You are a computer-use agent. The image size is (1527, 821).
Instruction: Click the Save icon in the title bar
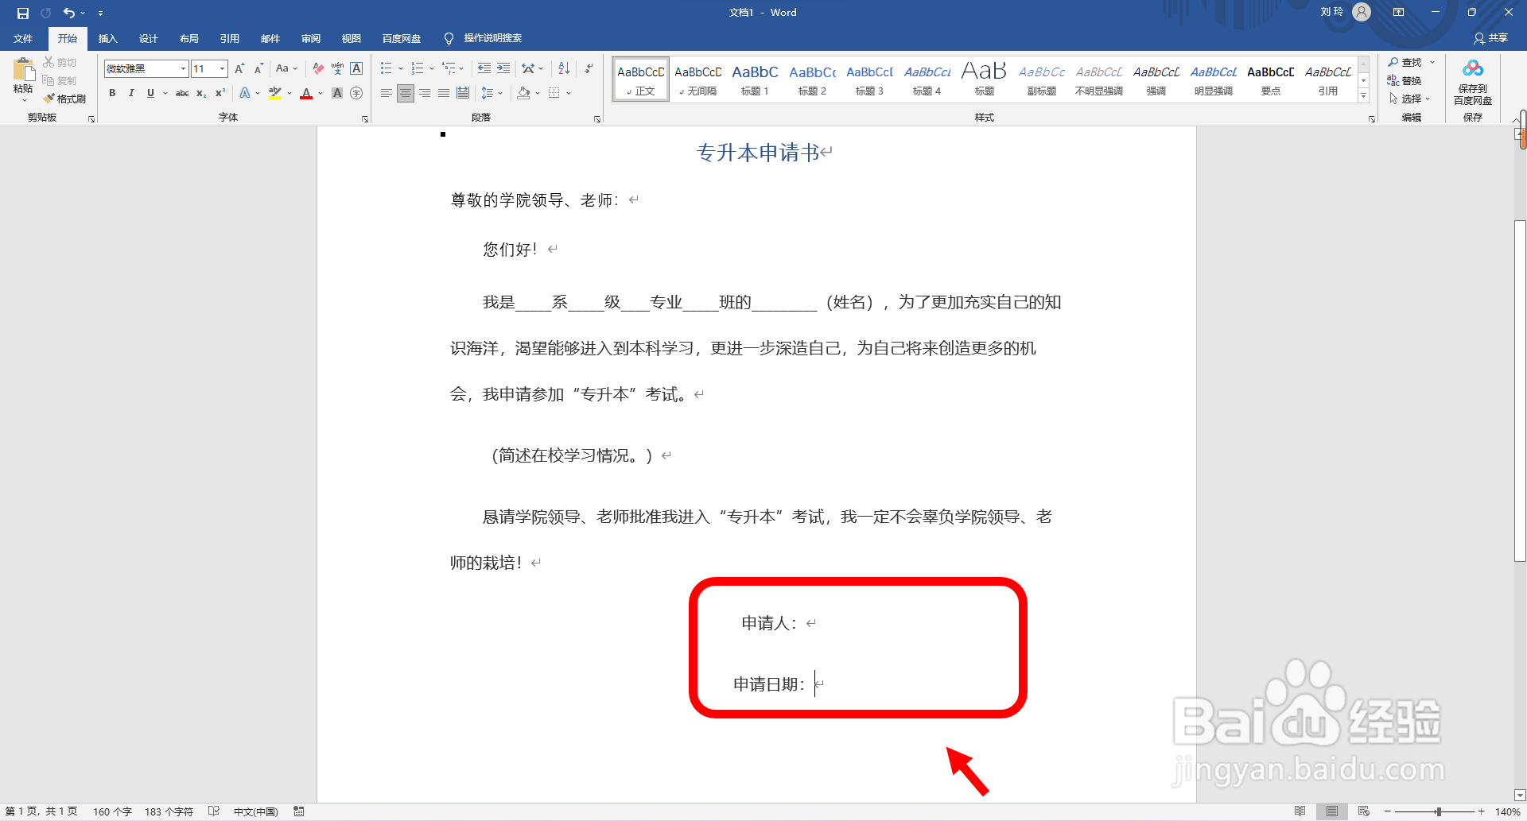[x=23, y=13]
